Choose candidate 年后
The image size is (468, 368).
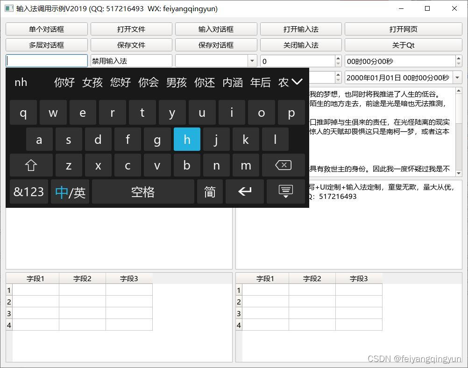point(261,82)
